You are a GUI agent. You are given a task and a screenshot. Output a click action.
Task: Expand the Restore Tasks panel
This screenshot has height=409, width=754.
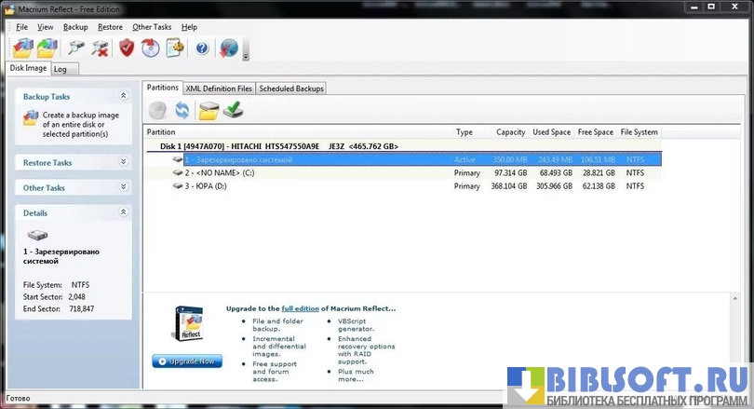[x=123, y=162]
